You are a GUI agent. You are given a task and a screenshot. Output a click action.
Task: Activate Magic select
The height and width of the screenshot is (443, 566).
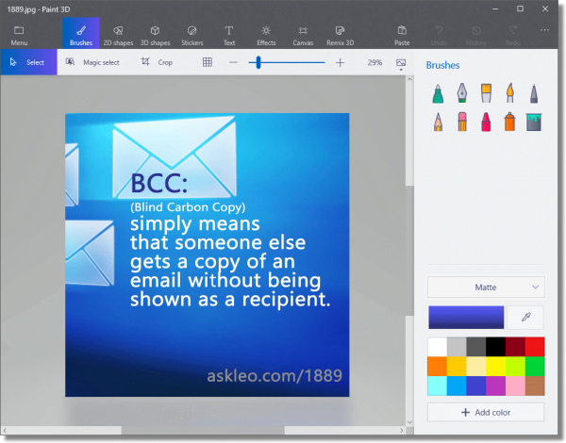pyautogui.click(x=92, y=62)
